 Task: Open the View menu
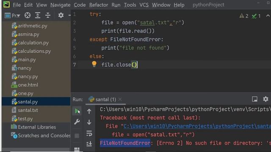41,5
